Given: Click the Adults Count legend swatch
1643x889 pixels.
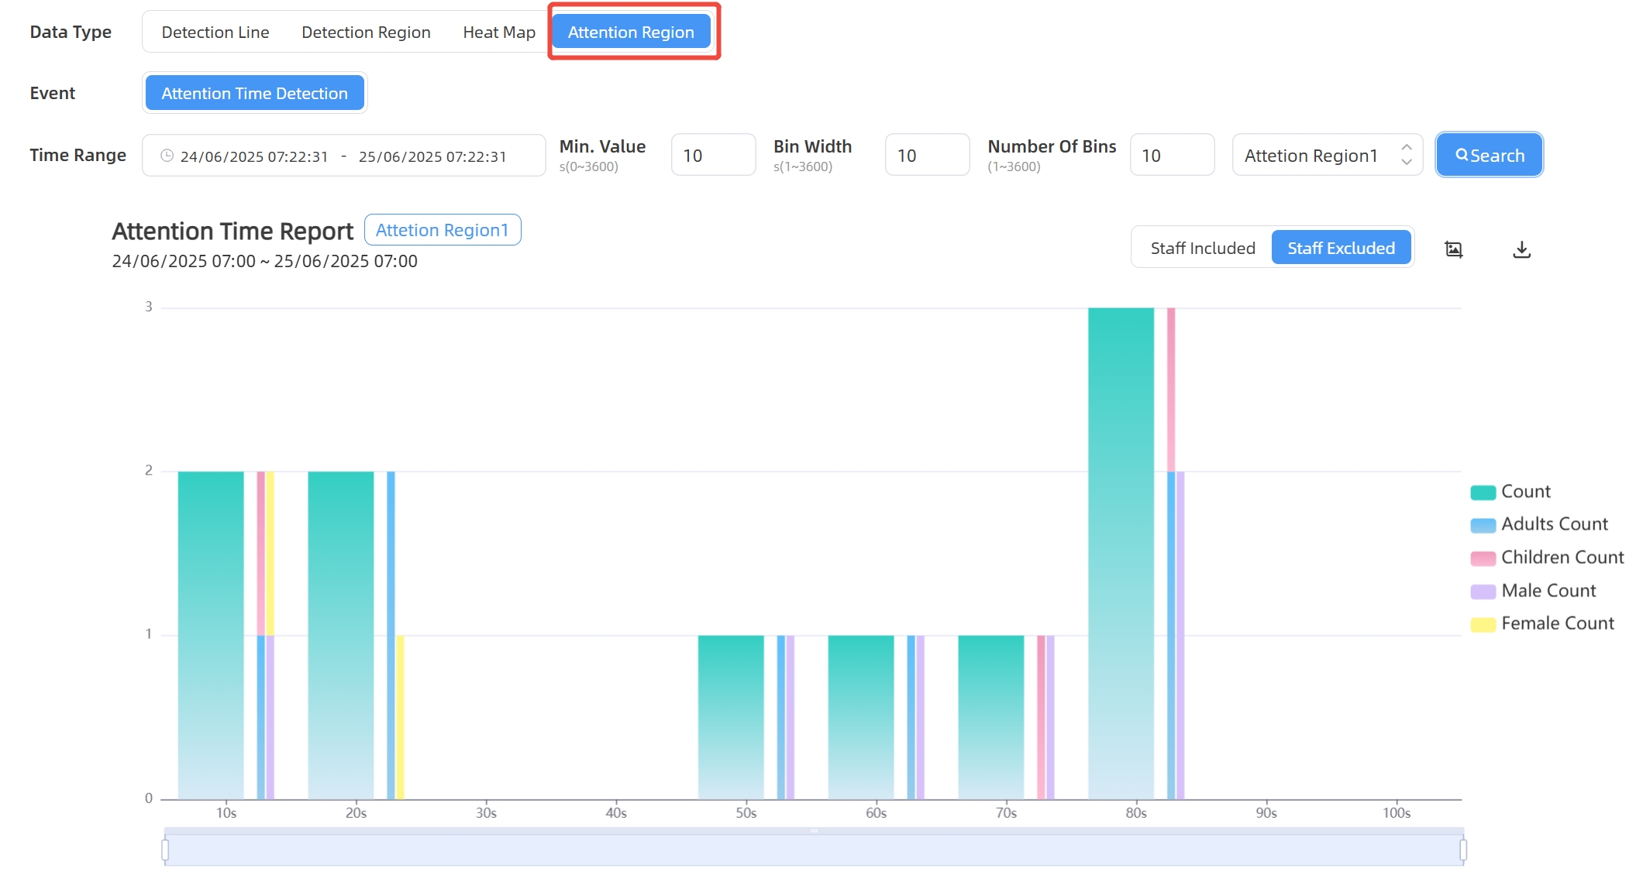Looking at the screenshot, I should click(1483, 525).
